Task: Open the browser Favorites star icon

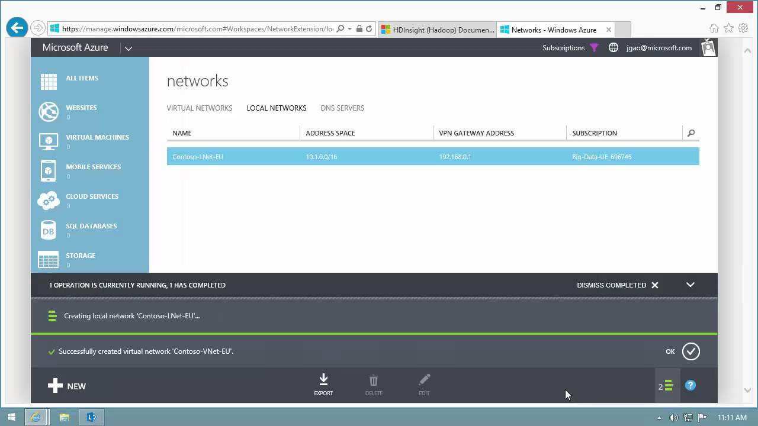Action: click(728, 28)
